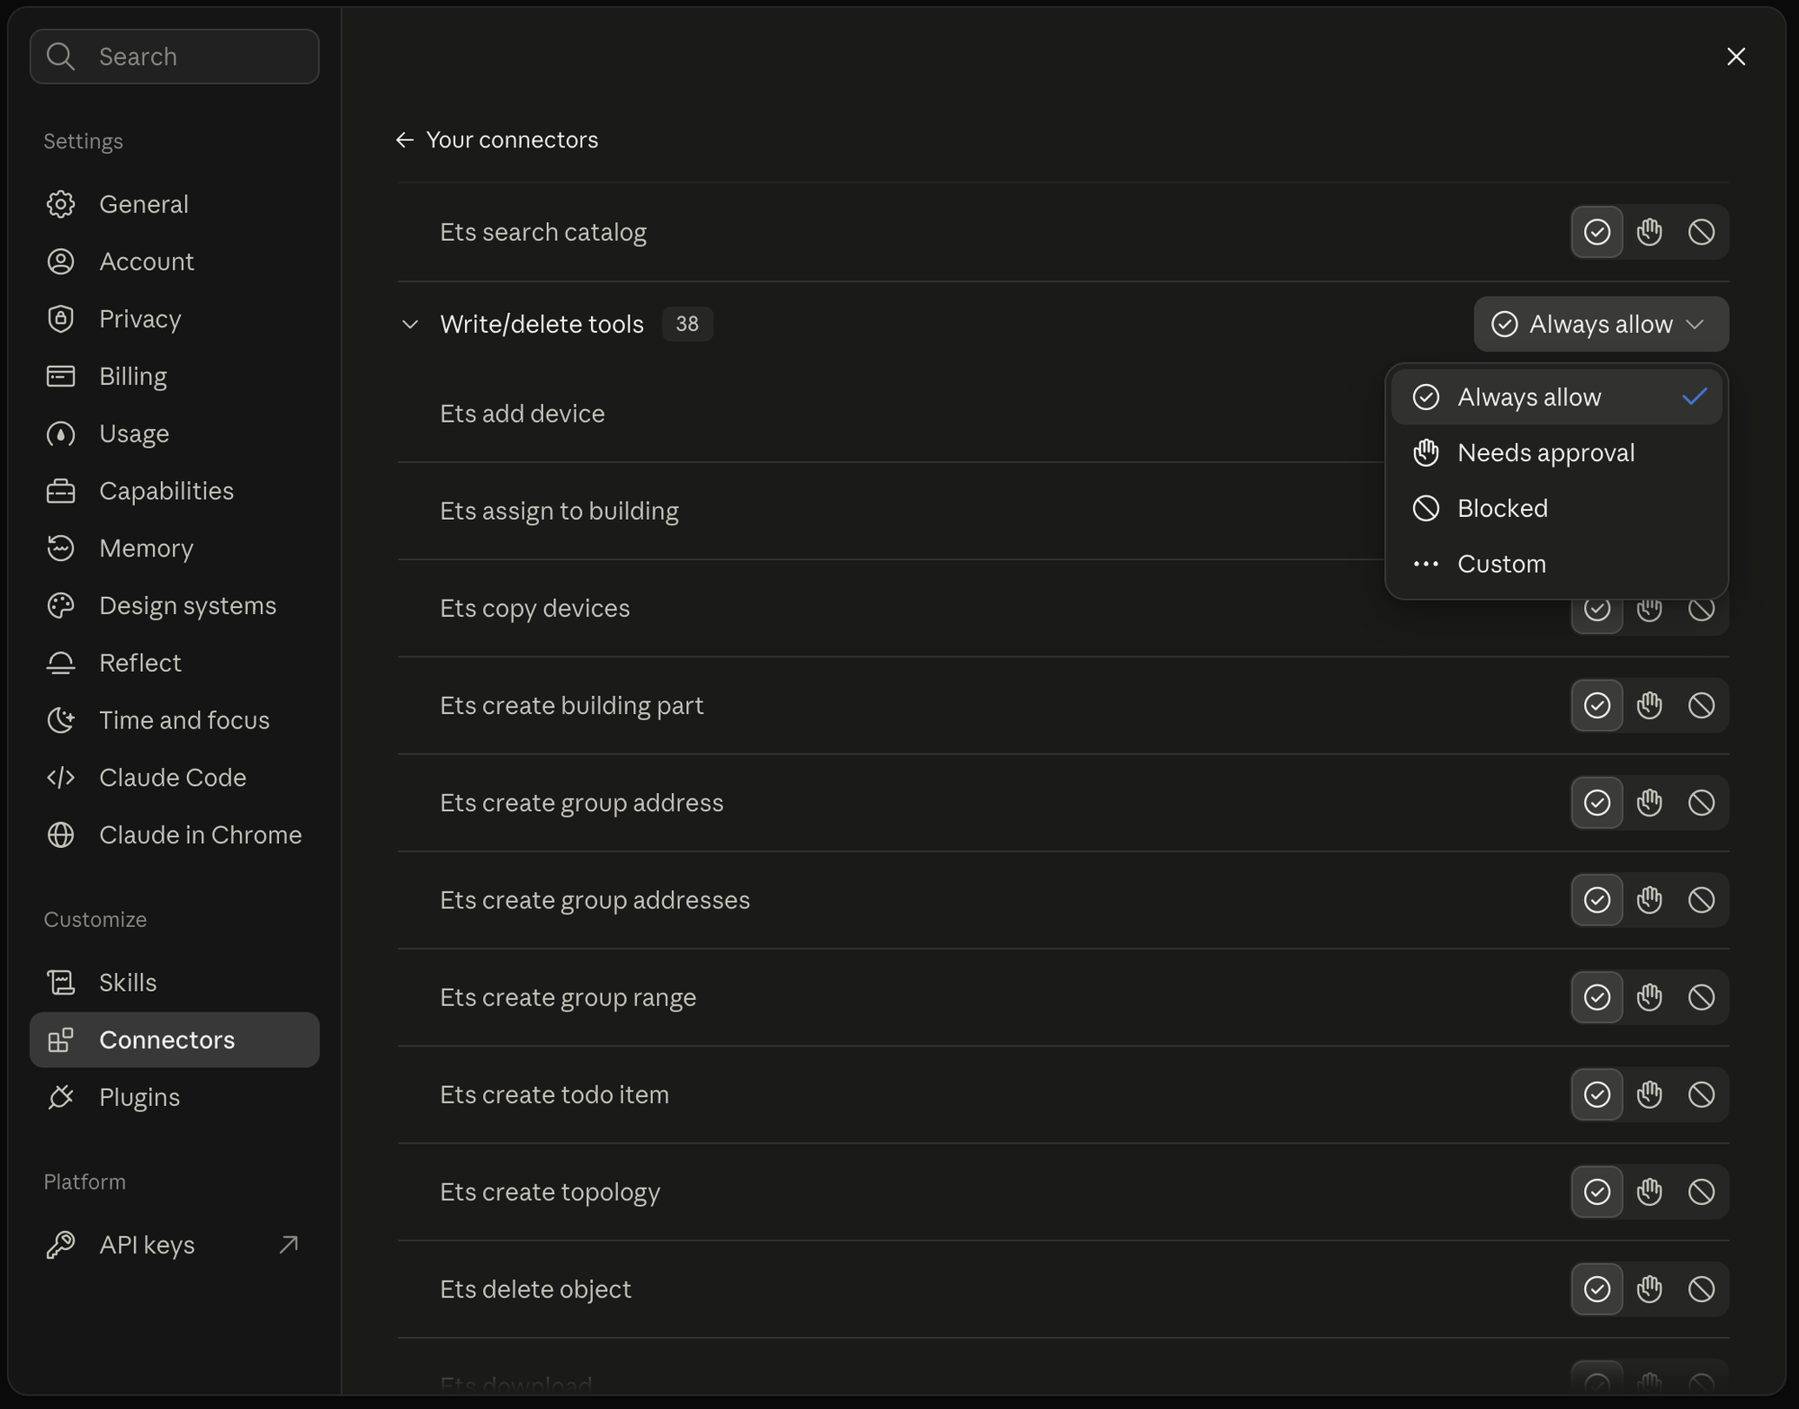Open the Plugins page
Image resolution: width=1799 pixels, height=1409 pixels.
pos(175,1097)
